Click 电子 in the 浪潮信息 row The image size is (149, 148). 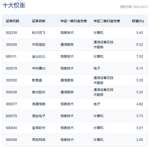point(97,104)
